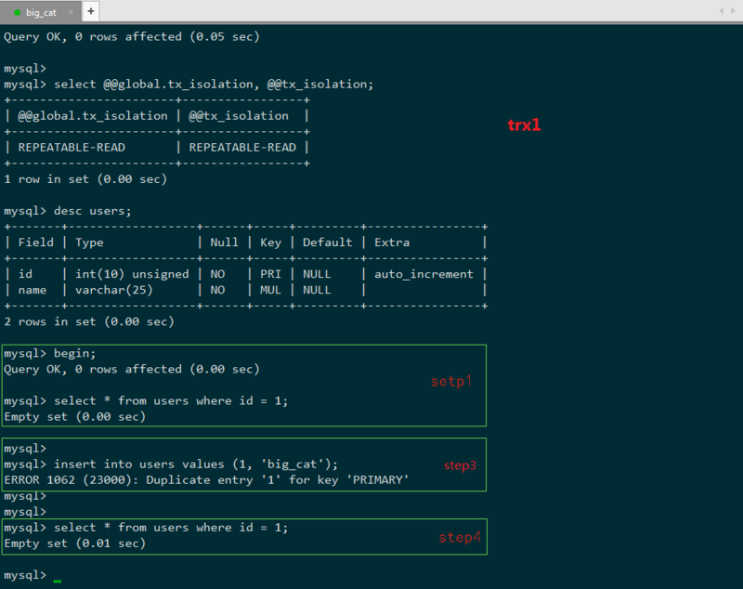
Task: Click the 'MUL' key cell
Action: 270,290
